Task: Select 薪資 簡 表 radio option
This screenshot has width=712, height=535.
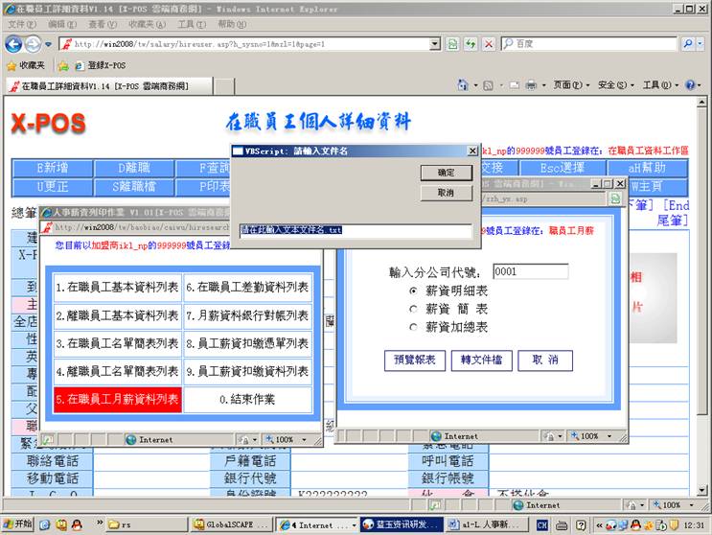Action: [414, 309]
